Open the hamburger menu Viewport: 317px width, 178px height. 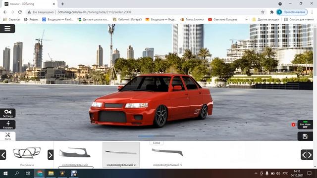click(7, 29)
